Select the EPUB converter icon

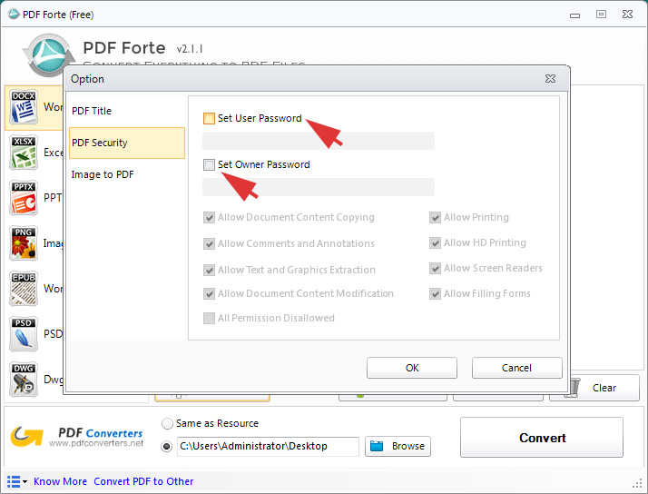[24, 289]
